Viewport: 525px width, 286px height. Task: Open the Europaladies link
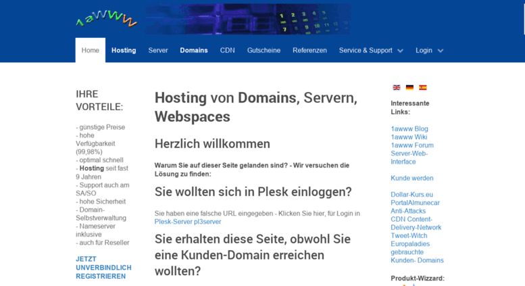click(410, 244)
